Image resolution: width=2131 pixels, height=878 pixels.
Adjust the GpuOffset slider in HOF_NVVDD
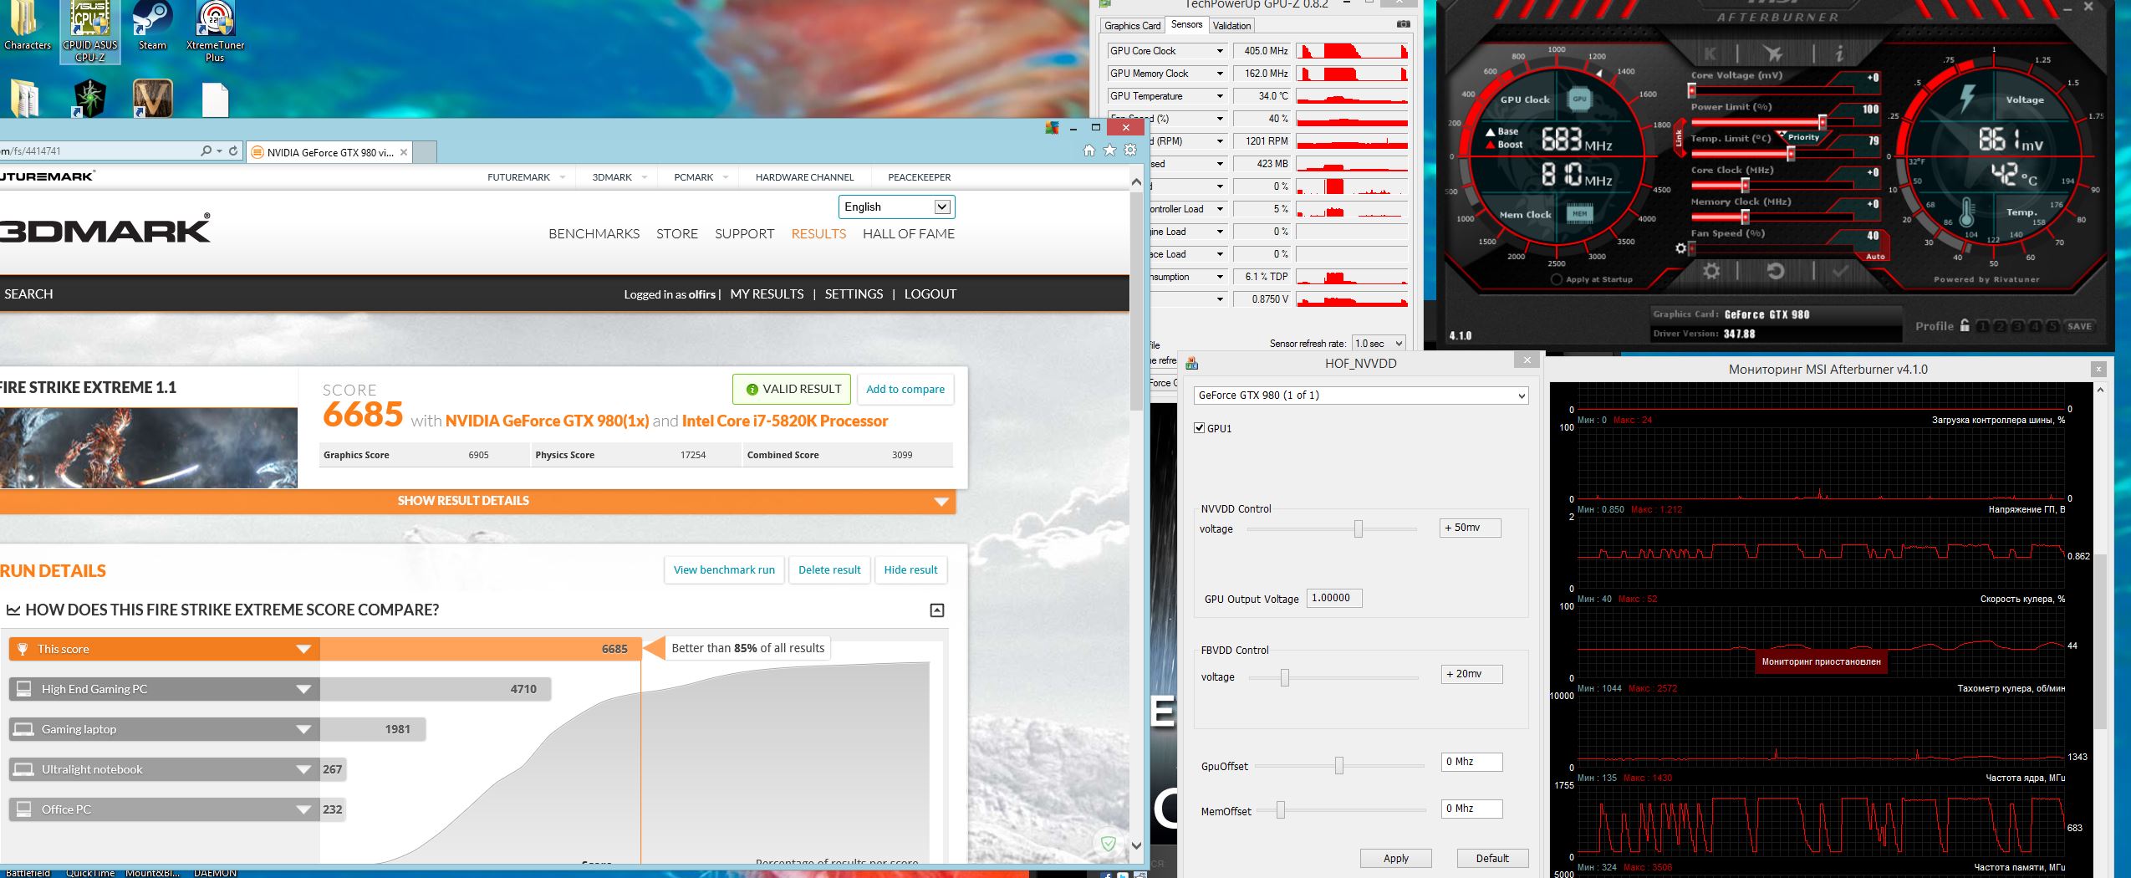(1338, 765)
